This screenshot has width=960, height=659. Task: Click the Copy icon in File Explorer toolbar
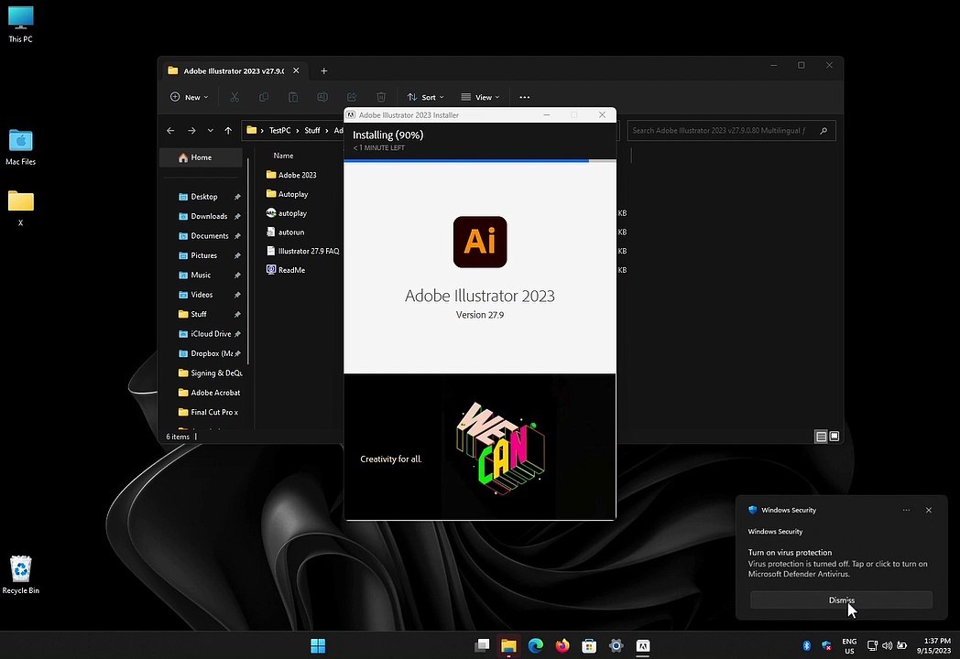click(x=264, y=97)
